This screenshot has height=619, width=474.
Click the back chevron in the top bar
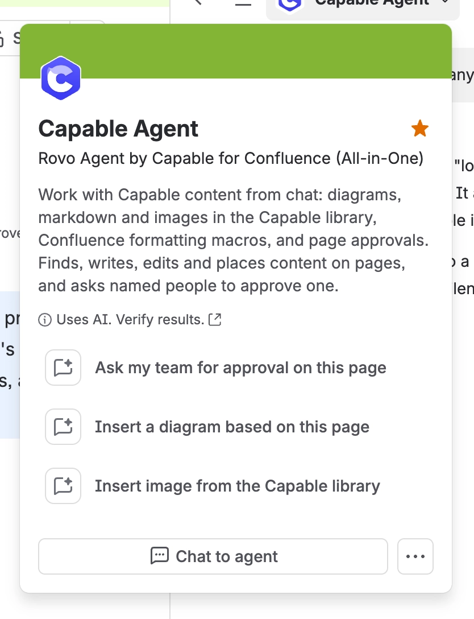click(198, 2)
